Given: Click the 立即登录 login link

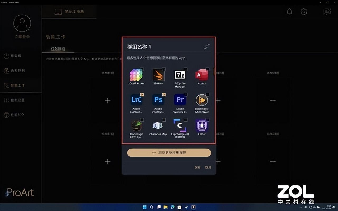Looking at the screenshot, I should (x=22, y=37).
